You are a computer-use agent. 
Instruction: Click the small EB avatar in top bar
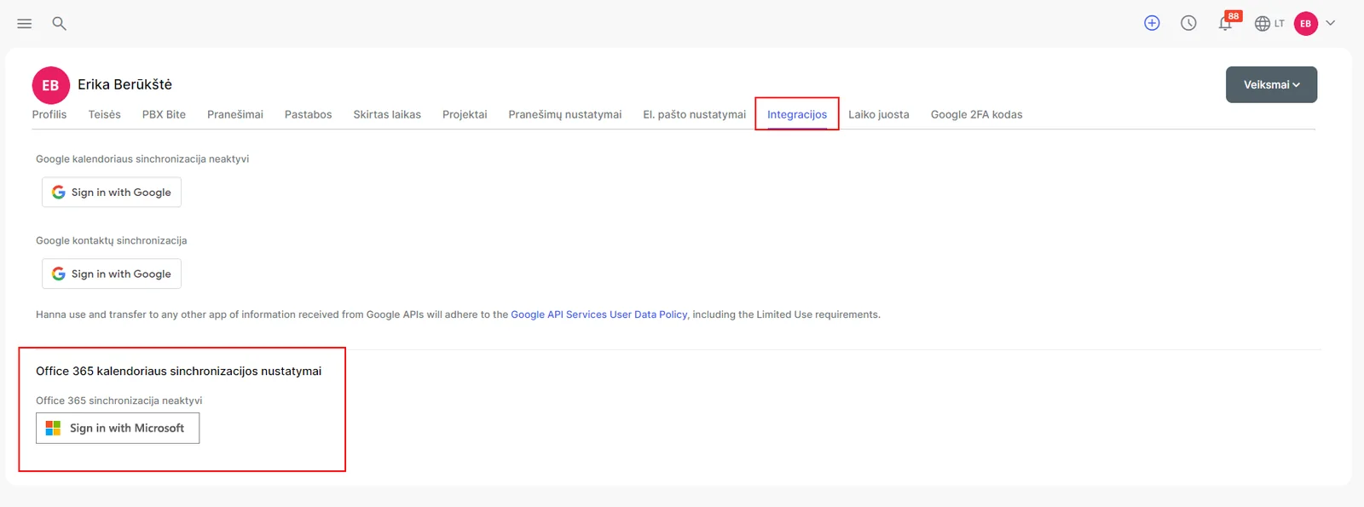pos(1305,24)
